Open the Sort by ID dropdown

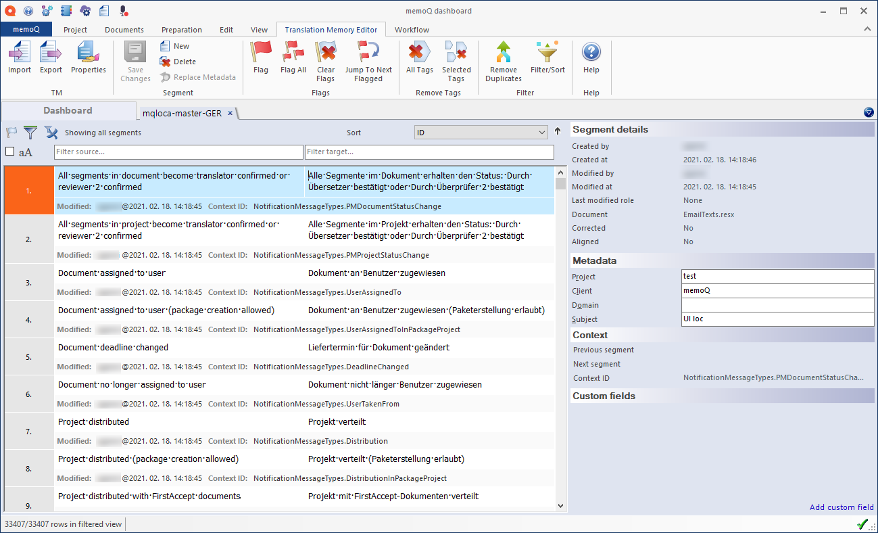(x=481, y=132)
